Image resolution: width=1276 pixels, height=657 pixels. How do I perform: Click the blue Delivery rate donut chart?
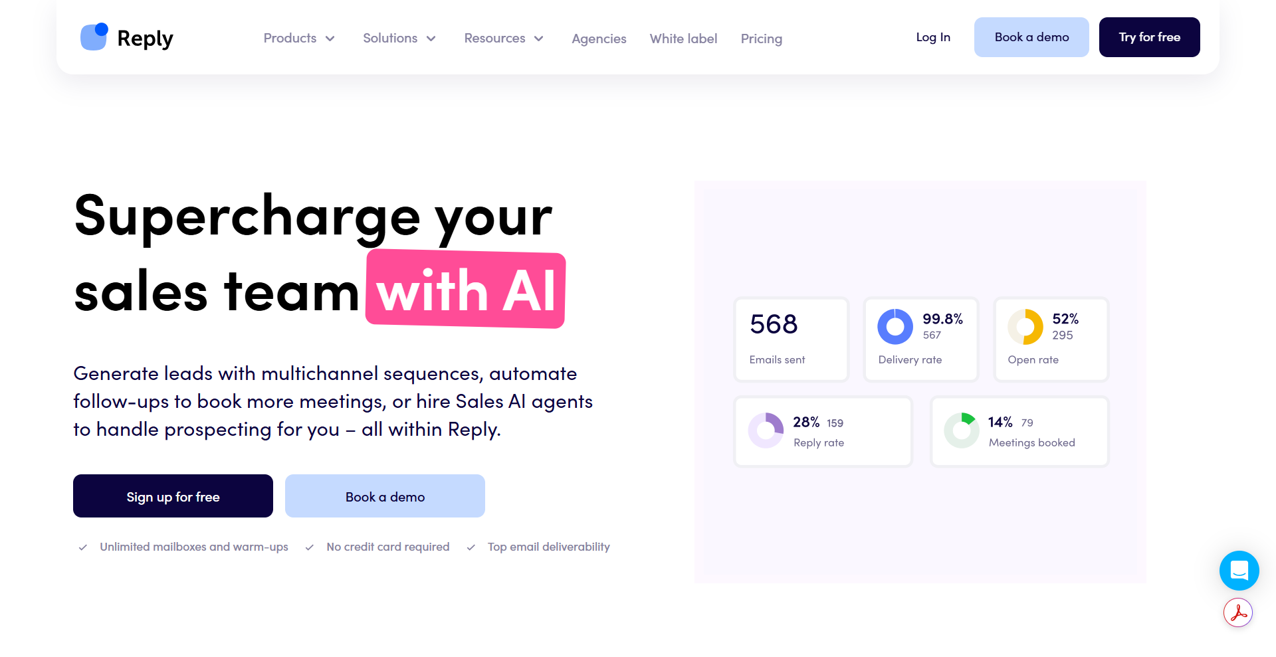tap(895, 327)
